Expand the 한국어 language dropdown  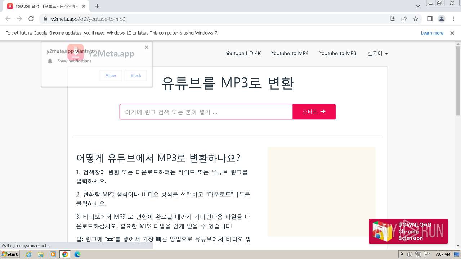click(377, 53)
